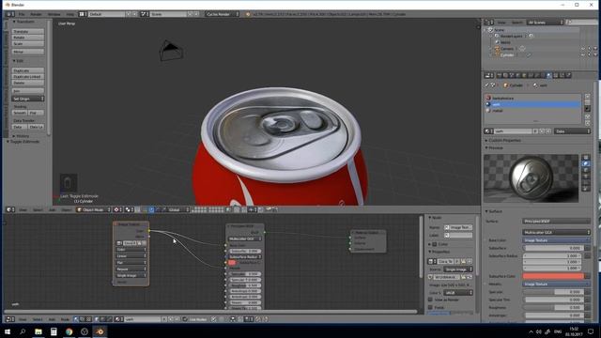The height and width of the screenshot is (338, 601).
Task: Open the Texture properties tab icon
Action: [555, 75]
